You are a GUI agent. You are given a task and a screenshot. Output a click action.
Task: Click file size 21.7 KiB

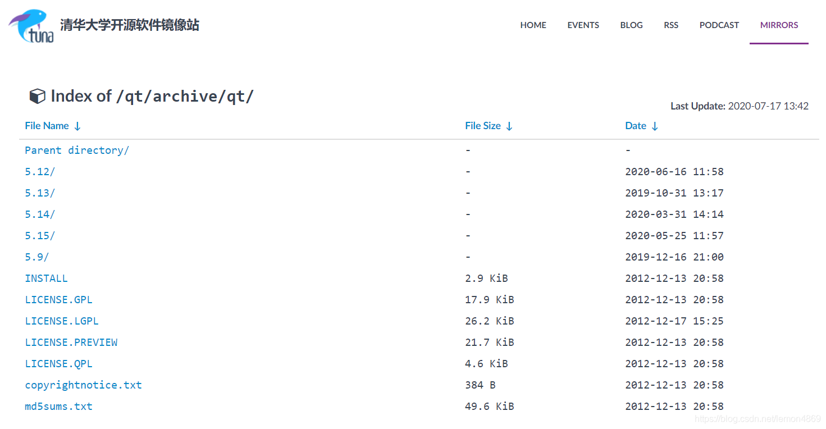click(x=490, y=343)
